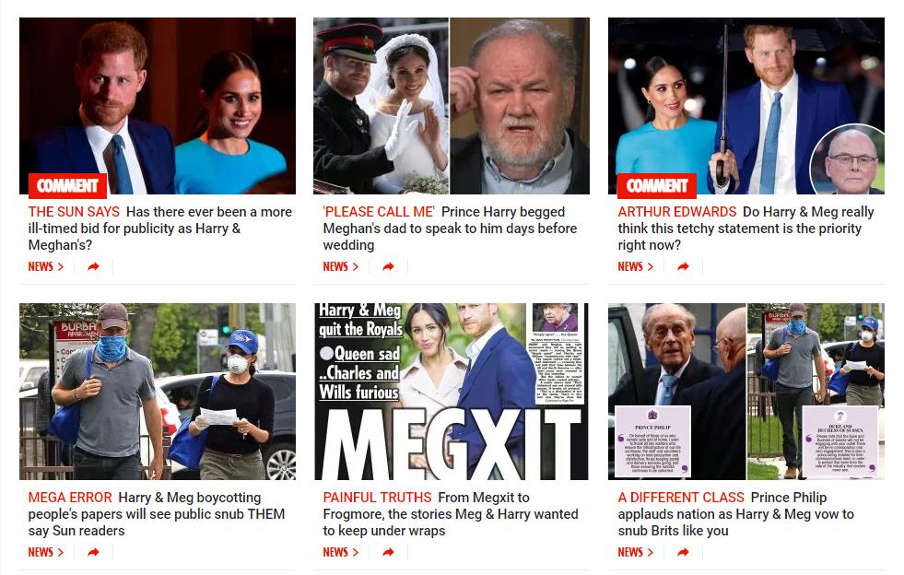This screenshot has width=904, height=575.
Task: Click NEWS tag under MEGA ERROR story
Action: point(45,553)
